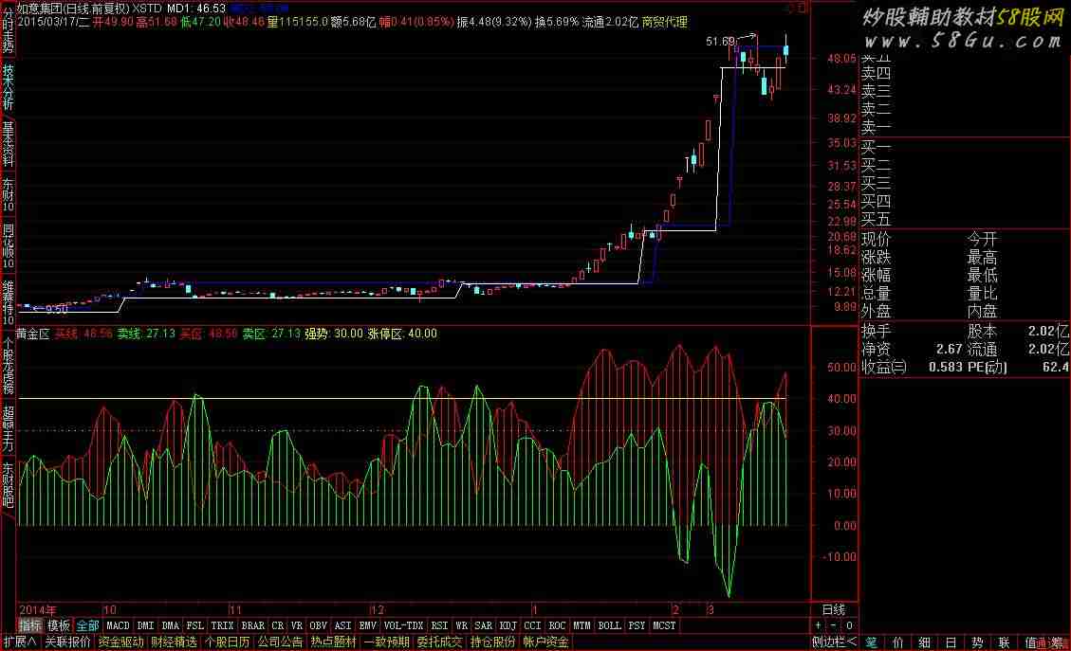The height and width of the screenshot is (651, 1071).
Task: Select the 模板 tab
Action: 59,625
